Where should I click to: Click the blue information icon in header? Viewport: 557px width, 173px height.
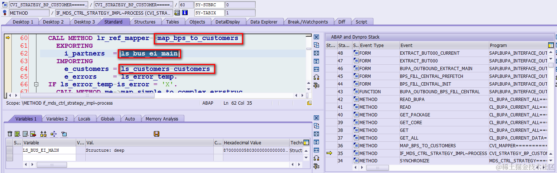pyautogui.click(x=185, y=13)
